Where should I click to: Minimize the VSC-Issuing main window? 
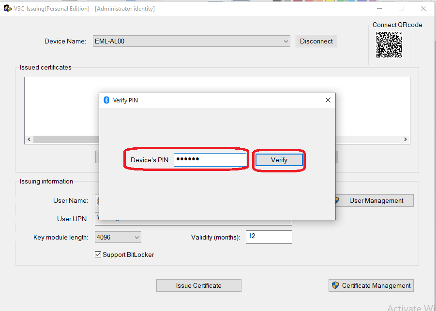click(x=379, y=8)
